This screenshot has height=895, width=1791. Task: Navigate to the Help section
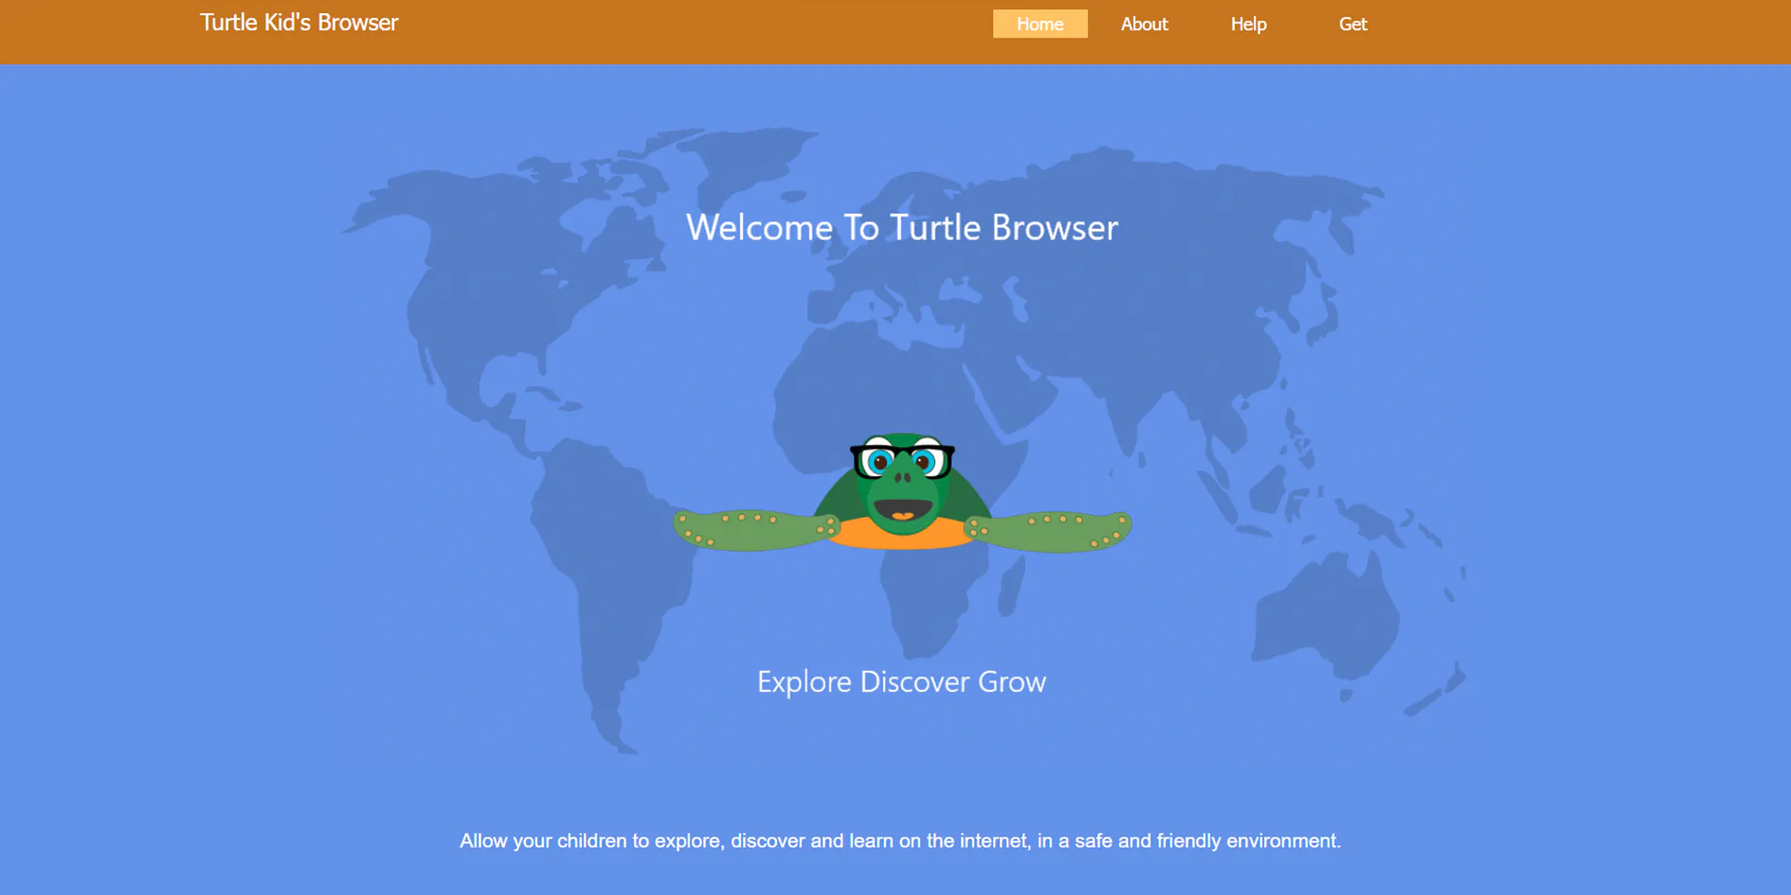pos(1248,24)
